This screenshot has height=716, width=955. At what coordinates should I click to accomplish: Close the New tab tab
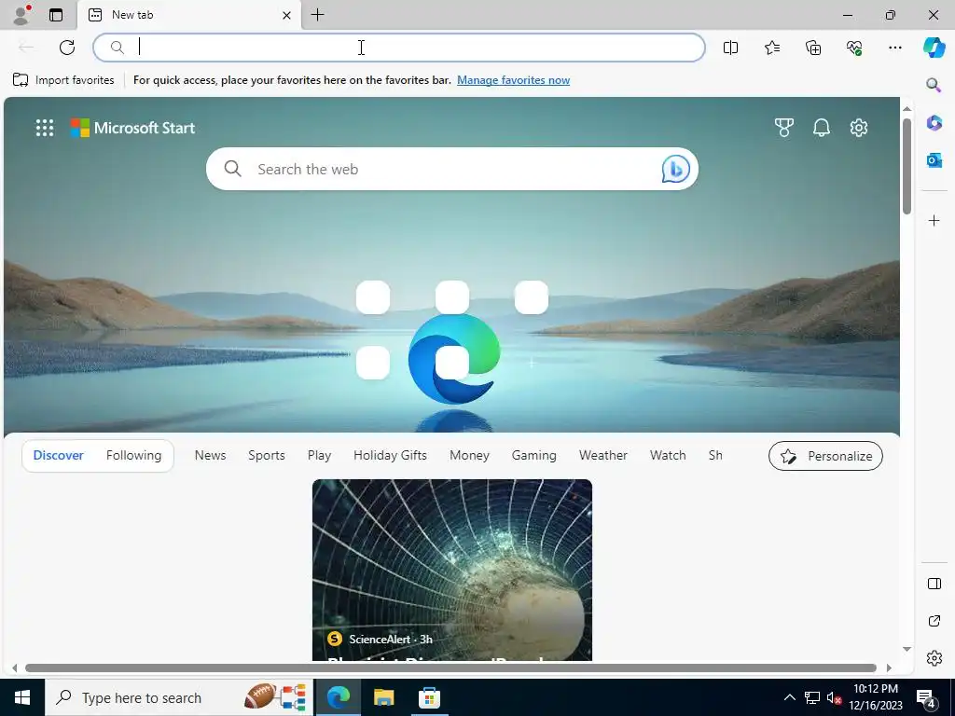[x=286, y=15]
